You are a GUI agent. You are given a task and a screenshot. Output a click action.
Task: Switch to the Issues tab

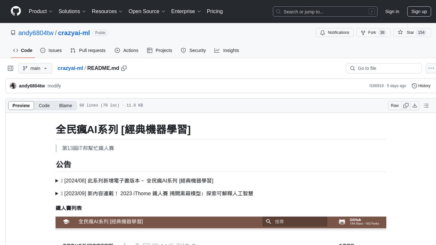[51, 50]
